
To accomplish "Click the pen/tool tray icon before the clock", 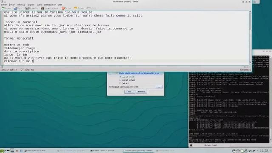I will point(254,151).
